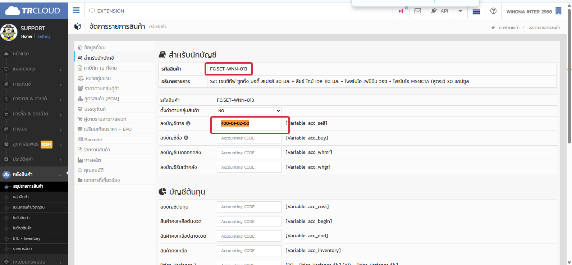Select ETL - Inventory in sidebar

pyautogui.click(x=26, y=238)
